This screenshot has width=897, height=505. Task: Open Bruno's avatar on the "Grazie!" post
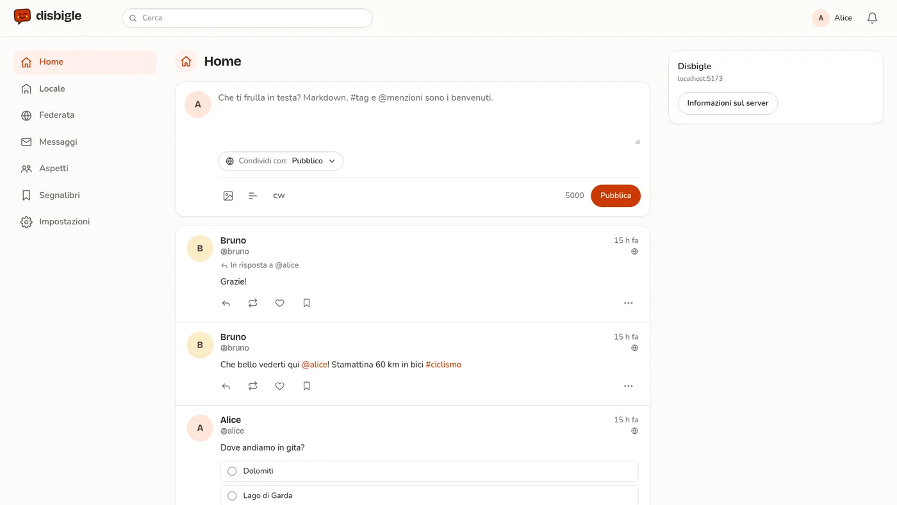click(200, 249)
